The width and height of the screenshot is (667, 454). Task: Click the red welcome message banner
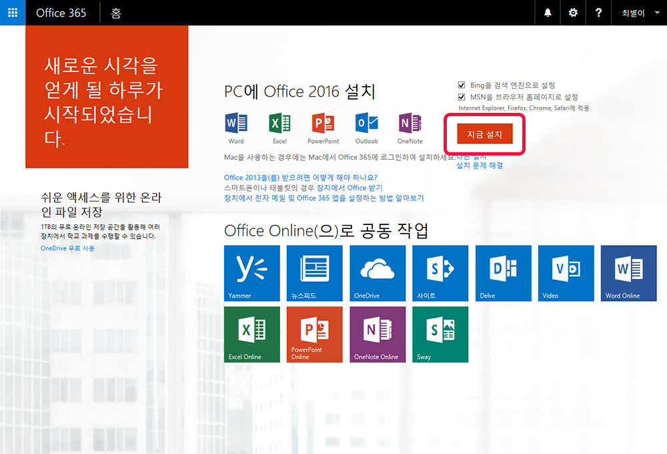pos(107,97)
